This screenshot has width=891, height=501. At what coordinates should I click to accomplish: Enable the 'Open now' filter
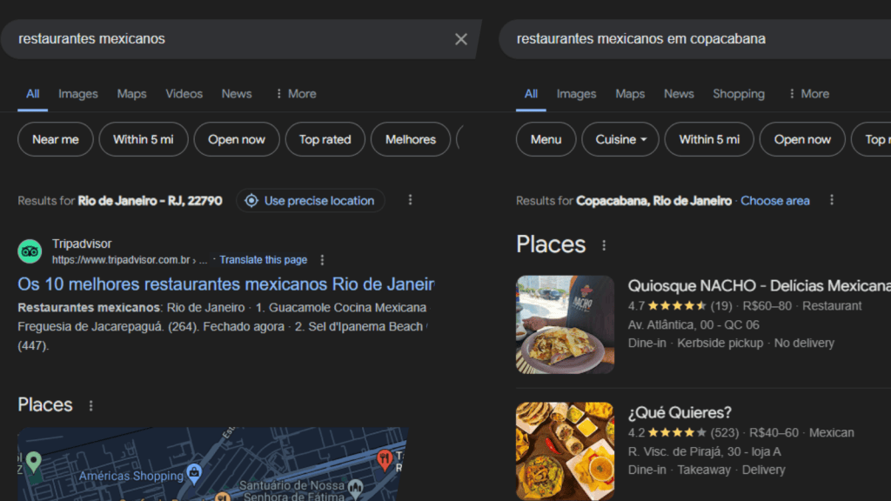click(x=236, y=139)
